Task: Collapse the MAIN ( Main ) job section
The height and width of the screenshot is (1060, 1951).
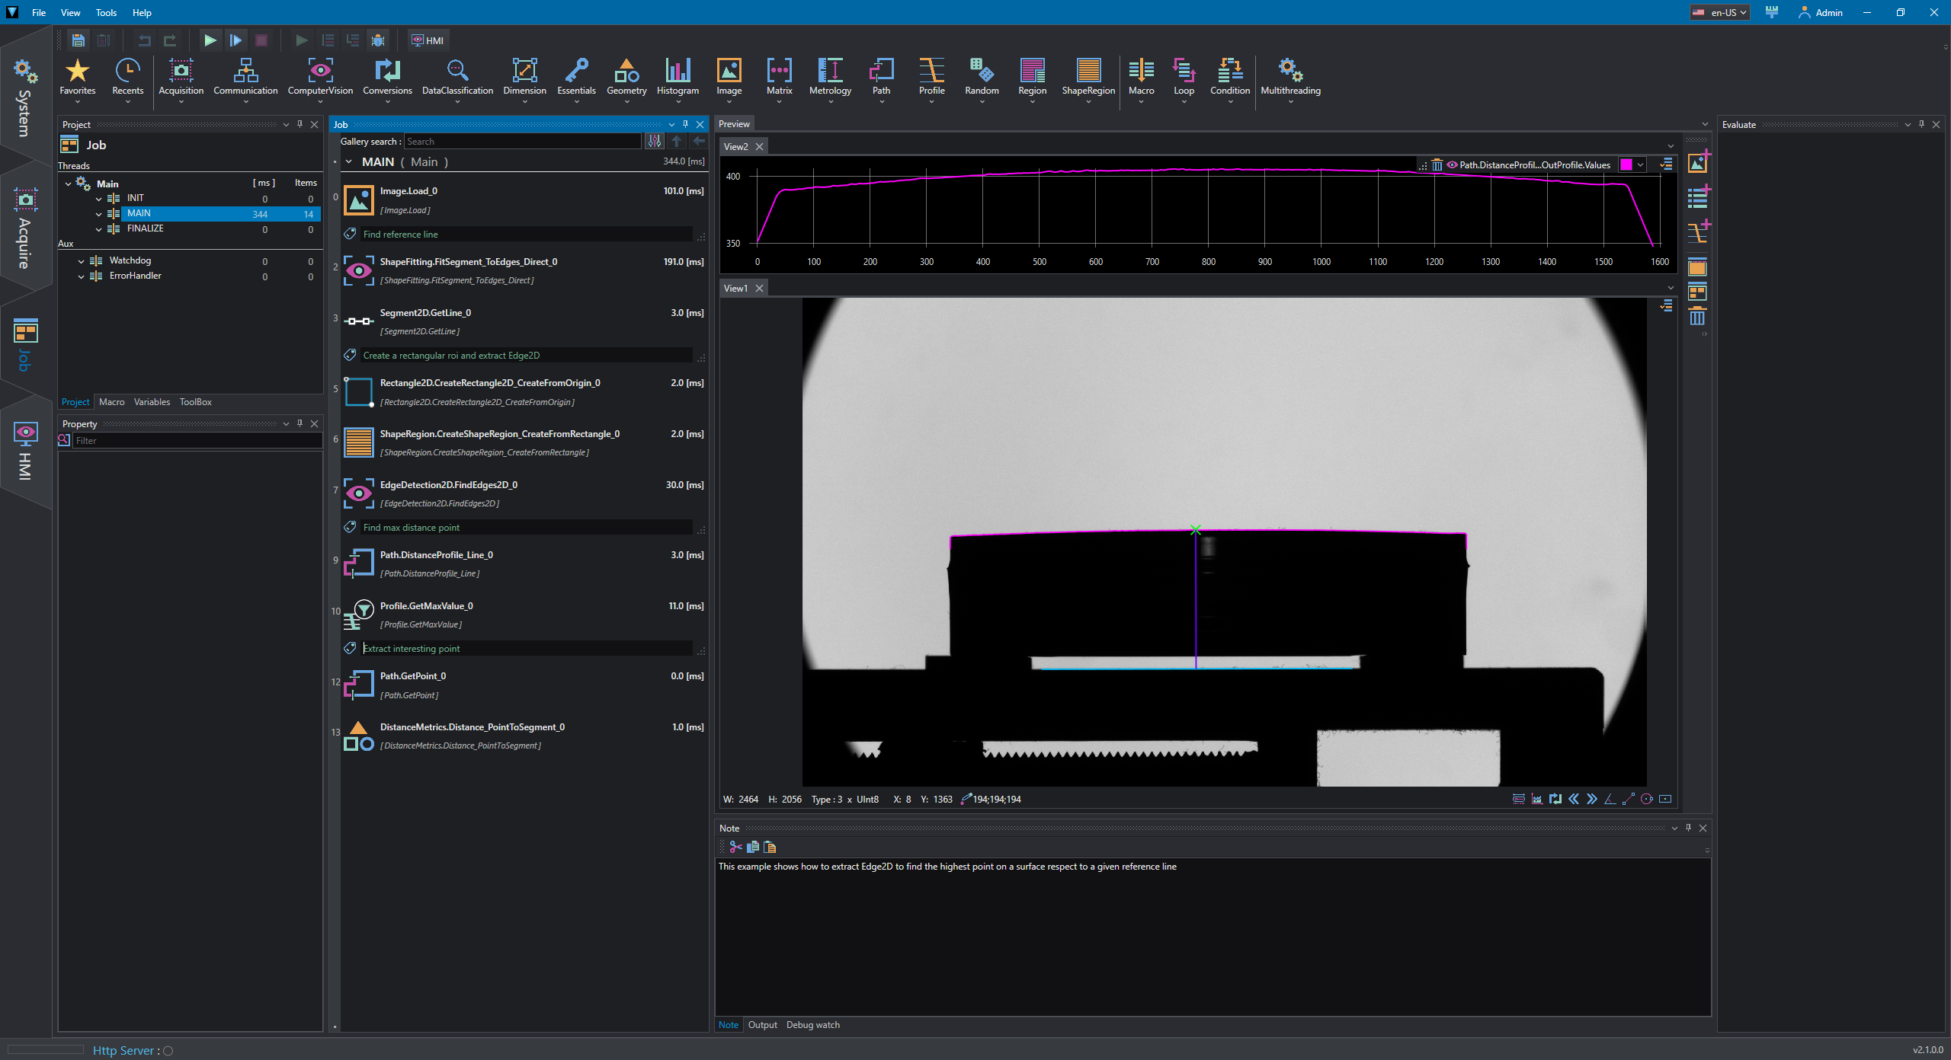Action: point(349,161)
